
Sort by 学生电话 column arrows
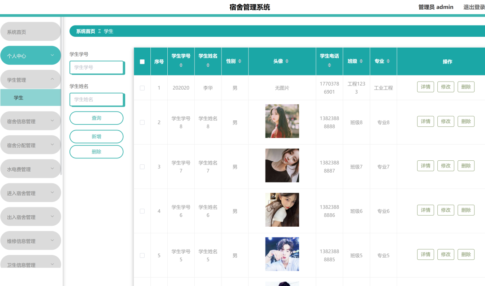pyautogui.click(x=329, y=65)
